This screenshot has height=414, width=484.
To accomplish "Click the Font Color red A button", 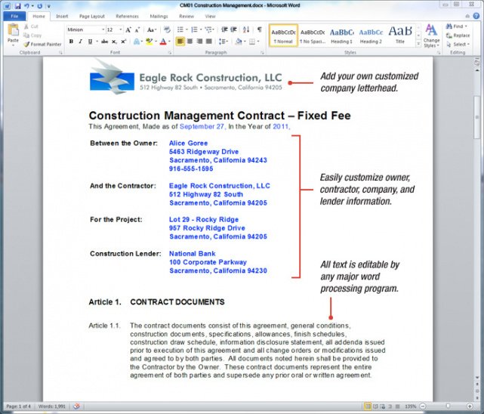I will [x=163, y=42].
